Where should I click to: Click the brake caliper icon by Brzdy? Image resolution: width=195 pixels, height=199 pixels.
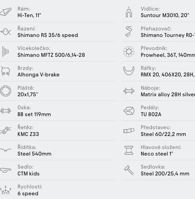click(5, 71)
